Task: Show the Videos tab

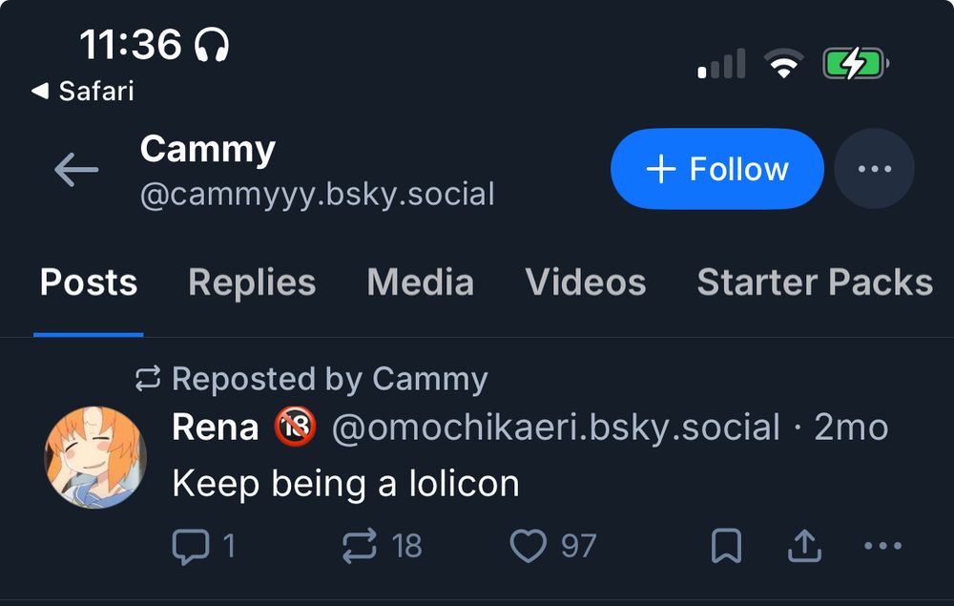Action: (x=585, y=282)
